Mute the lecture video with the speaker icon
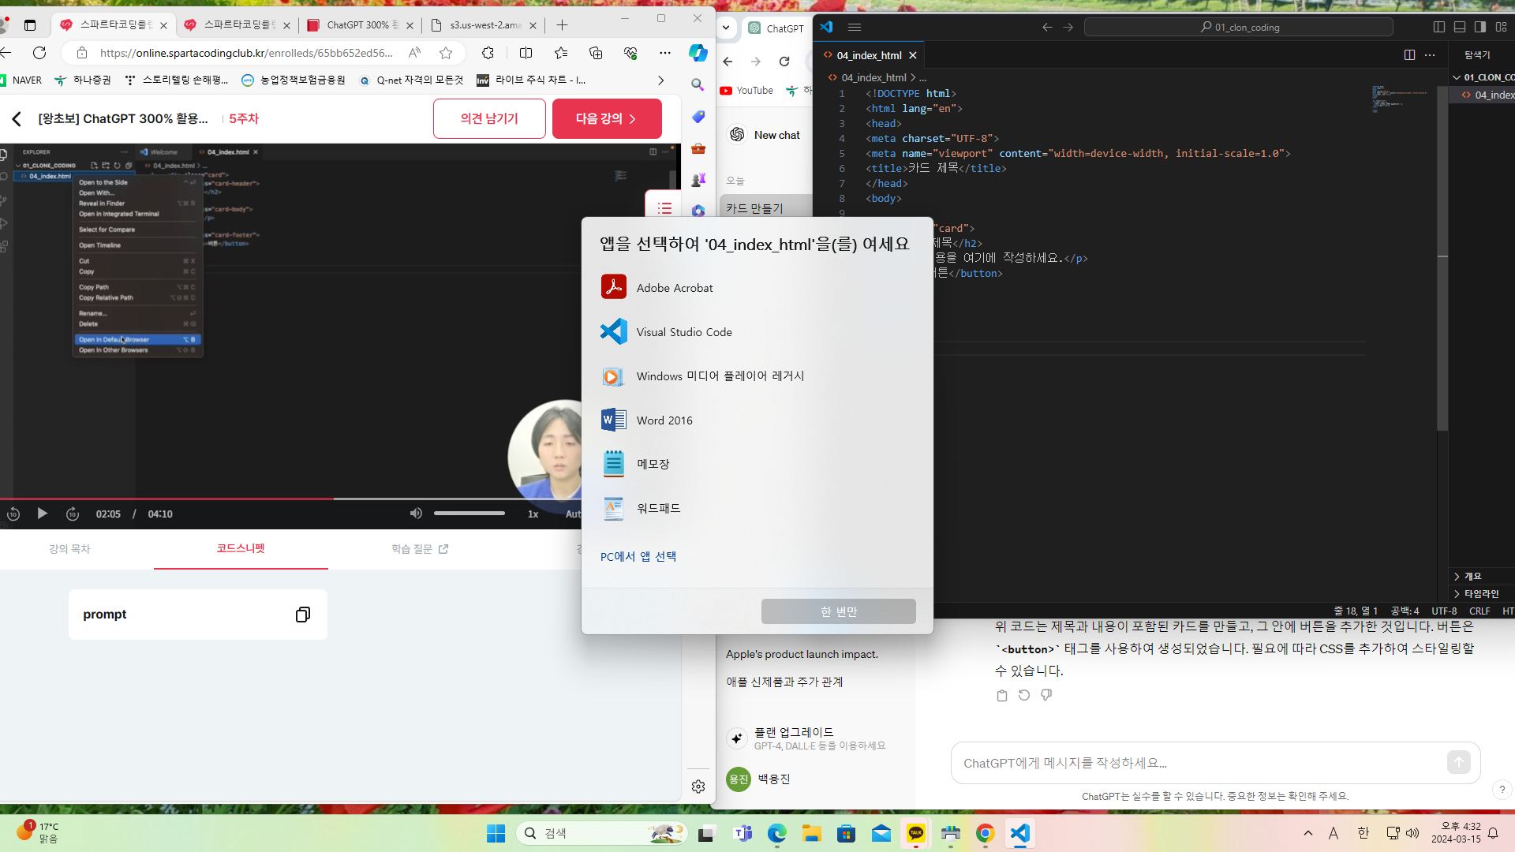This screenshot has height=852, width=1515. (x=416, y=514)
